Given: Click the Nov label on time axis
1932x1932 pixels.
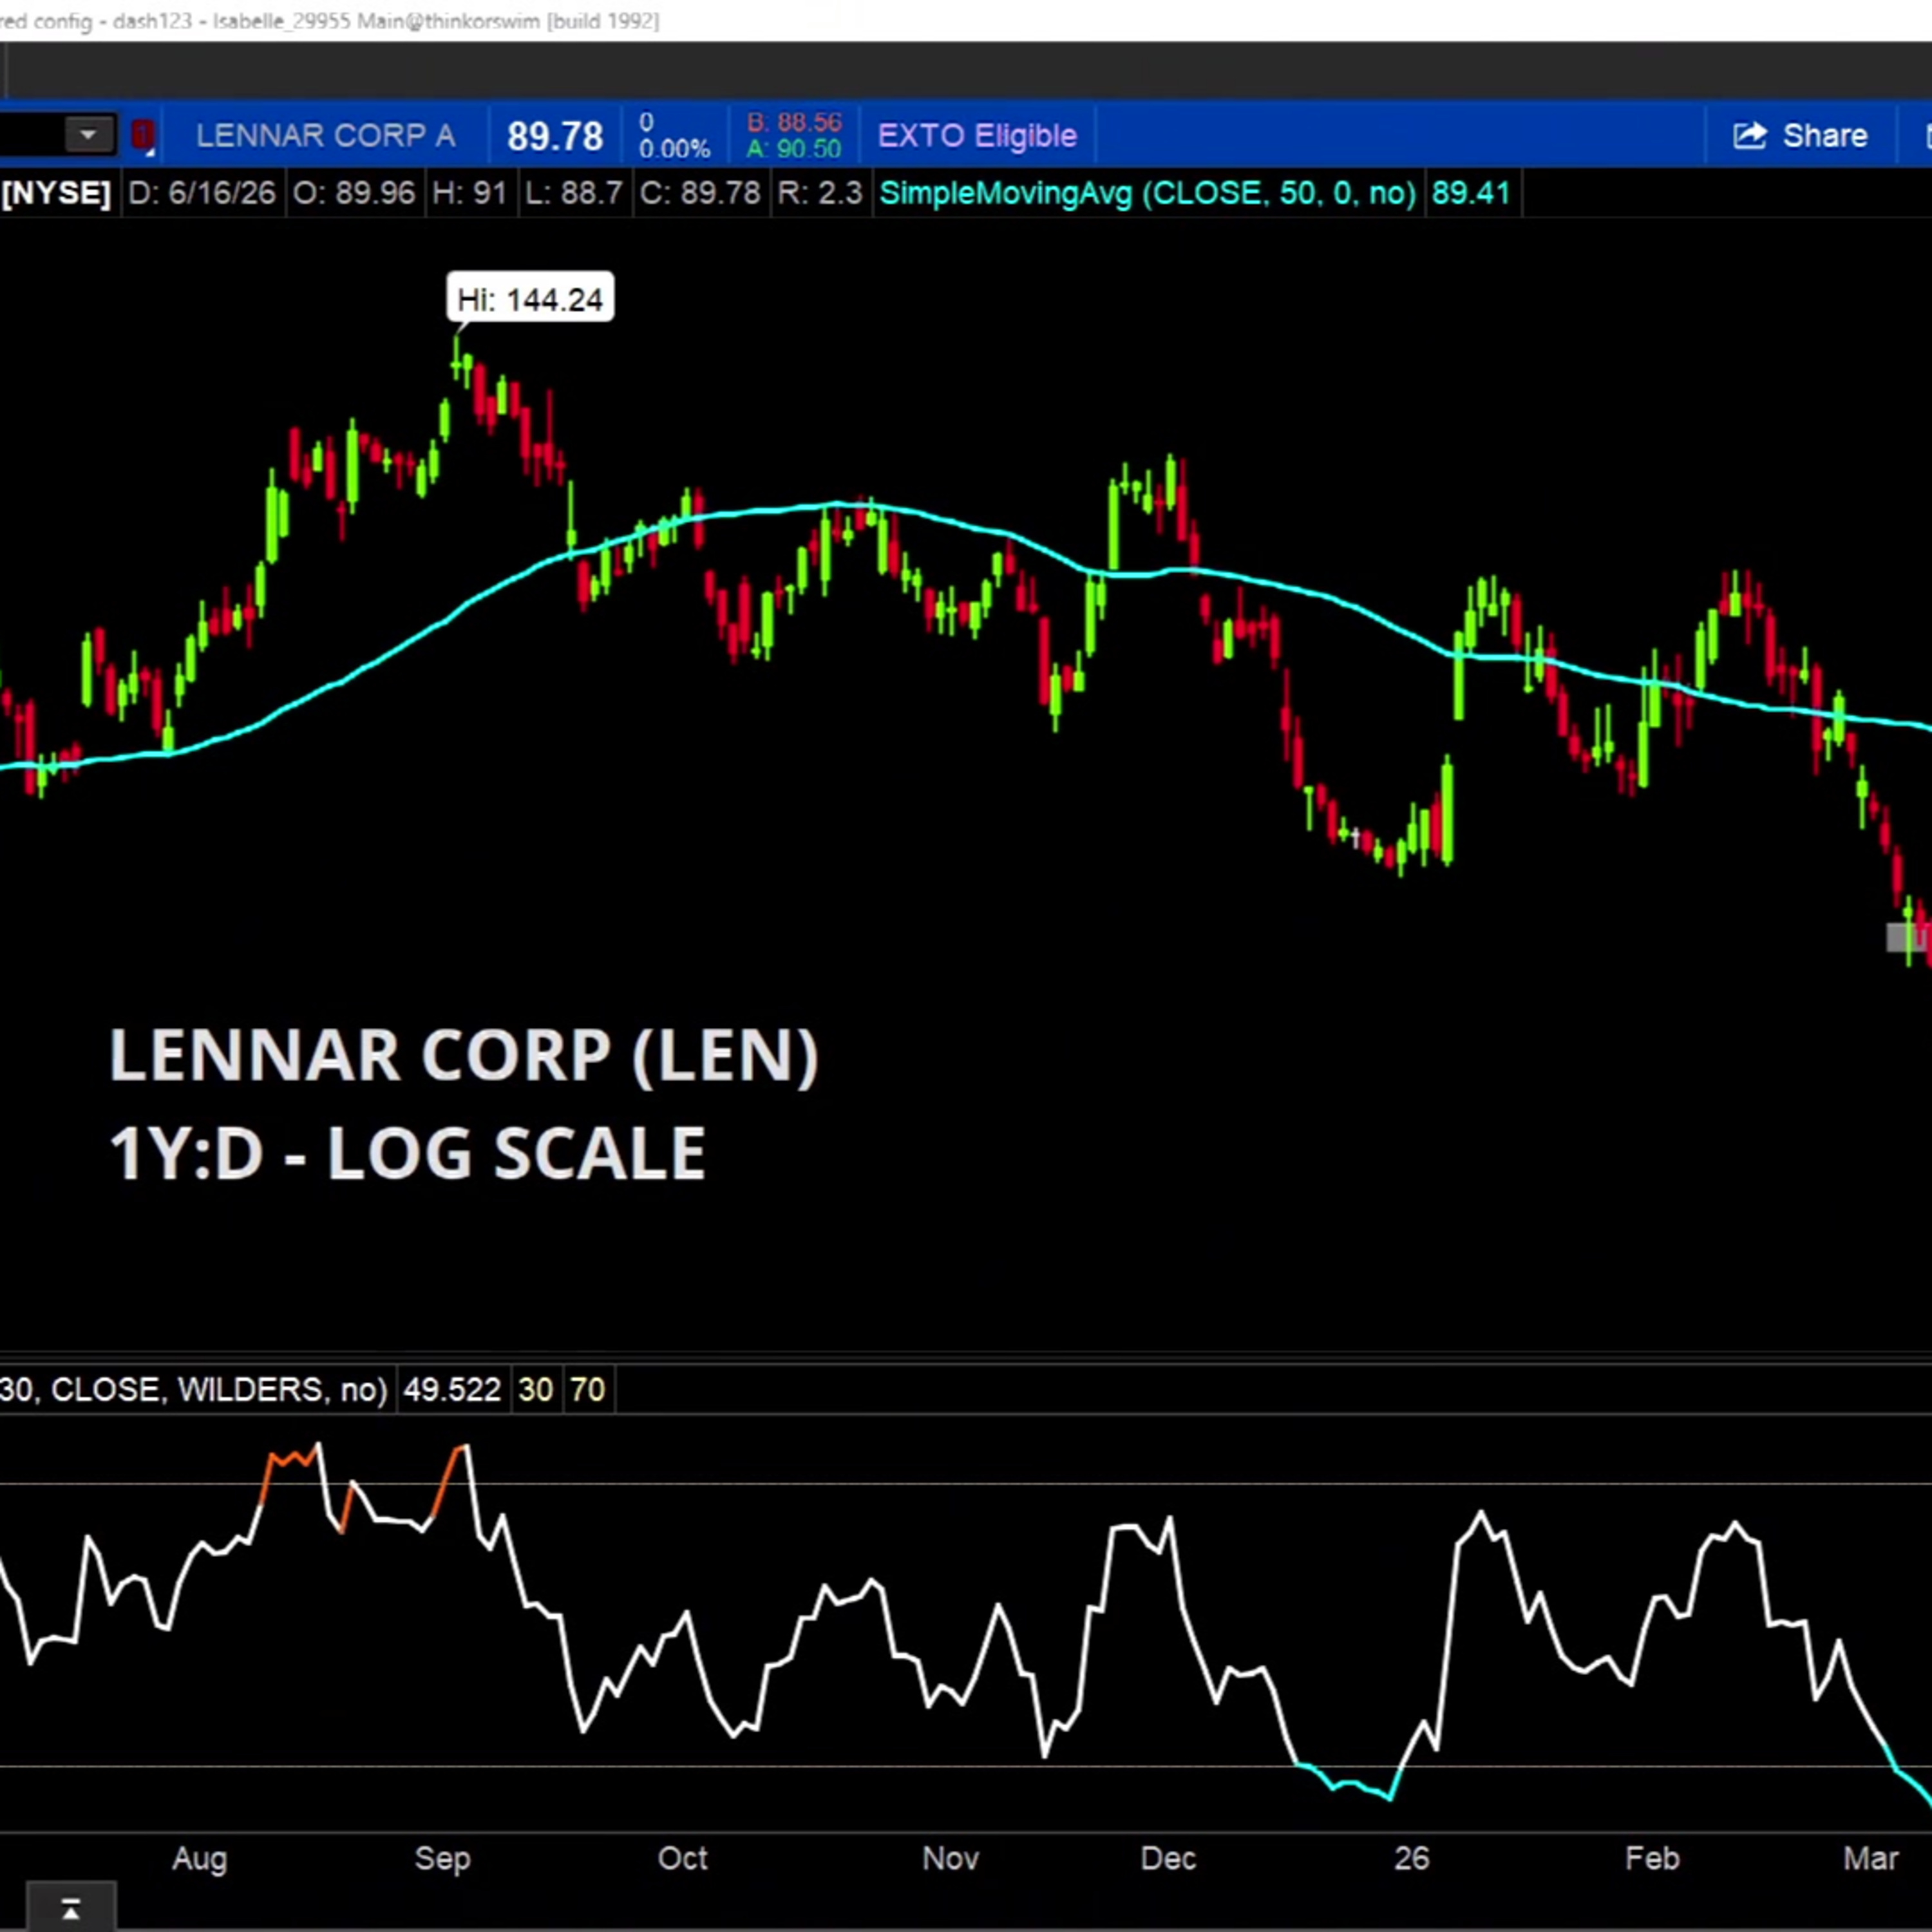Looking at the screenshot, I should (x=950, y=1858).
